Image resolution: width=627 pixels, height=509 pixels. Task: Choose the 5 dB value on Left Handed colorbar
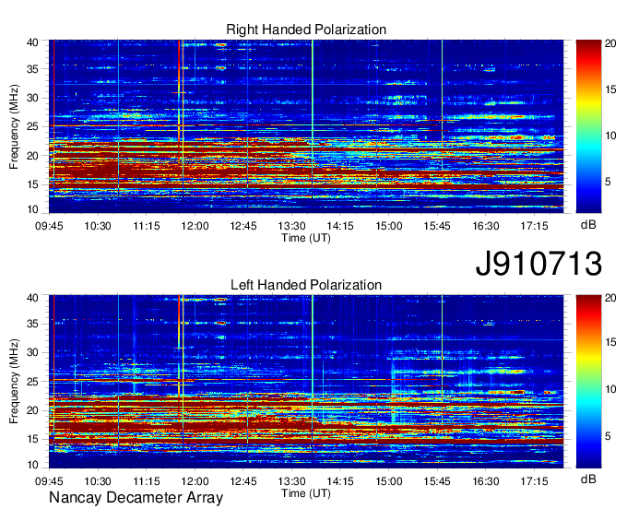608,436
